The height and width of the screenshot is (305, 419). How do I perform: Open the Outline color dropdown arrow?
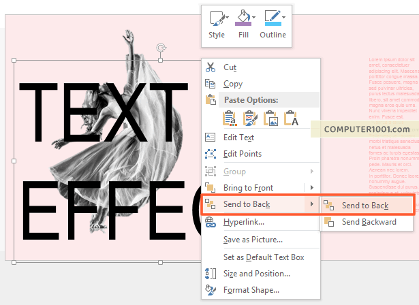pyautogui.click(x=284, y=17)
